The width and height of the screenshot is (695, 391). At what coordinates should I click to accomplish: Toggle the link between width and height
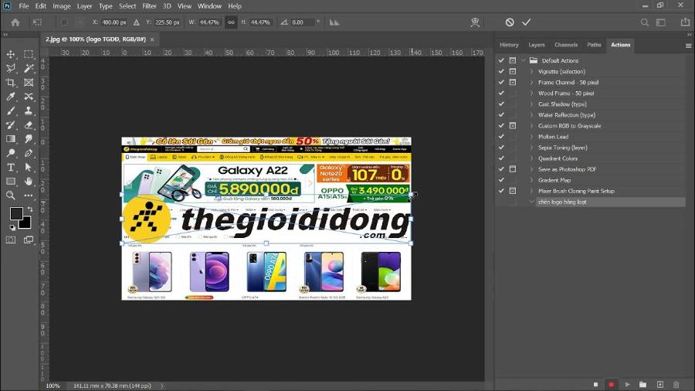[x=230, y=22]
